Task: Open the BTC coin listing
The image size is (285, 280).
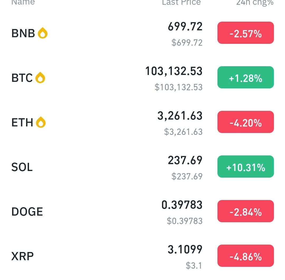Action: [142, 78]
